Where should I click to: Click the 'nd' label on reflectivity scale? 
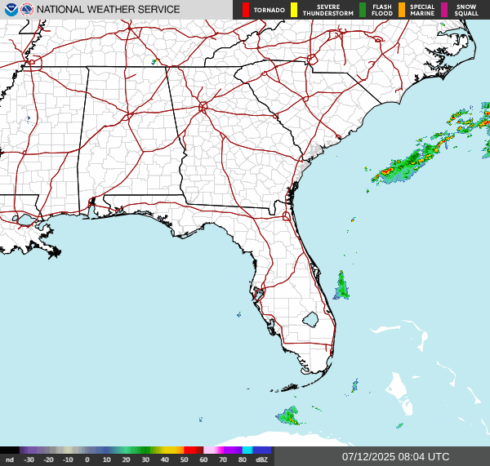pyautogui.click(x=10, y=459)
